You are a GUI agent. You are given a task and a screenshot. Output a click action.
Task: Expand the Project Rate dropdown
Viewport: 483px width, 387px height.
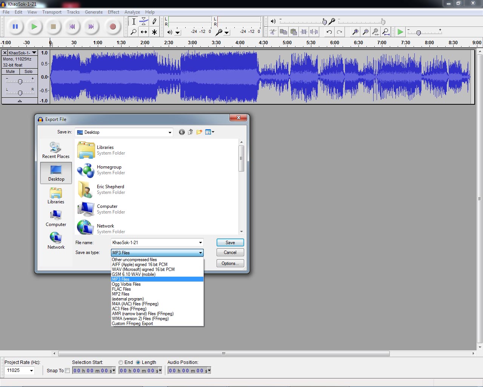pos(31,371)
